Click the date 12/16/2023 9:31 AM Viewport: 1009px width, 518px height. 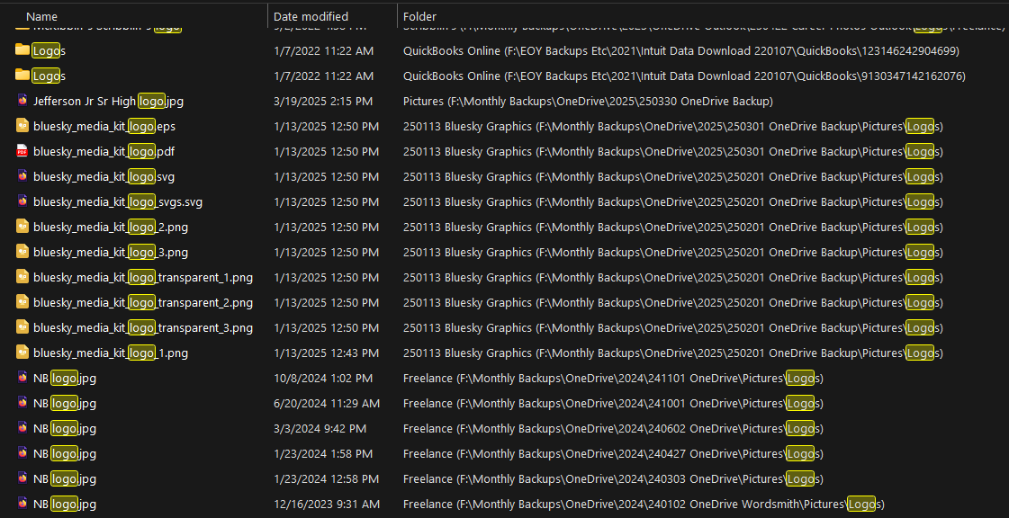pyautogui.click(x=326, y=504)
